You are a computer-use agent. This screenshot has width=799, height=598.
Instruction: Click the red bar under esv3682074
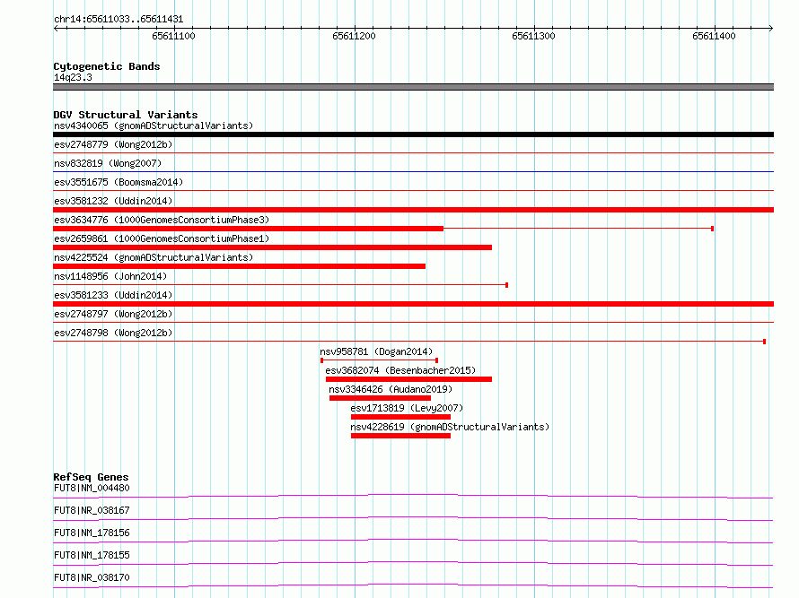point(408,379)
